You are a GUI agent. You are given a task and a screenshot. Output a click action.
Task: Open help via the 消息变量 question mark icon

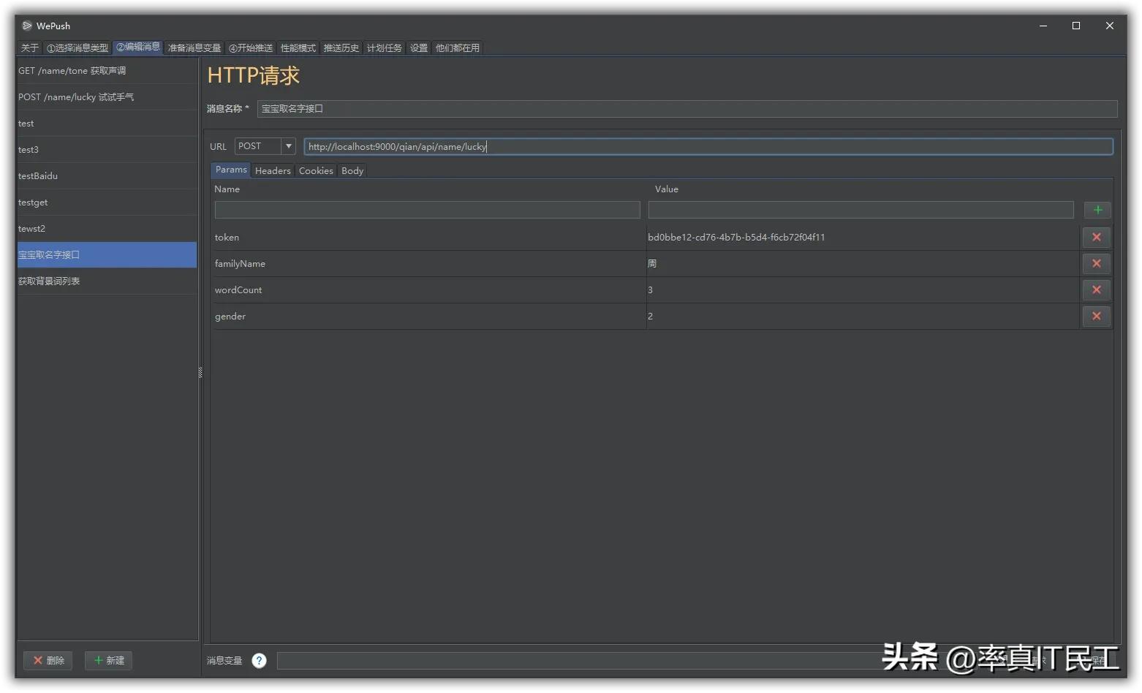point(259,660)
